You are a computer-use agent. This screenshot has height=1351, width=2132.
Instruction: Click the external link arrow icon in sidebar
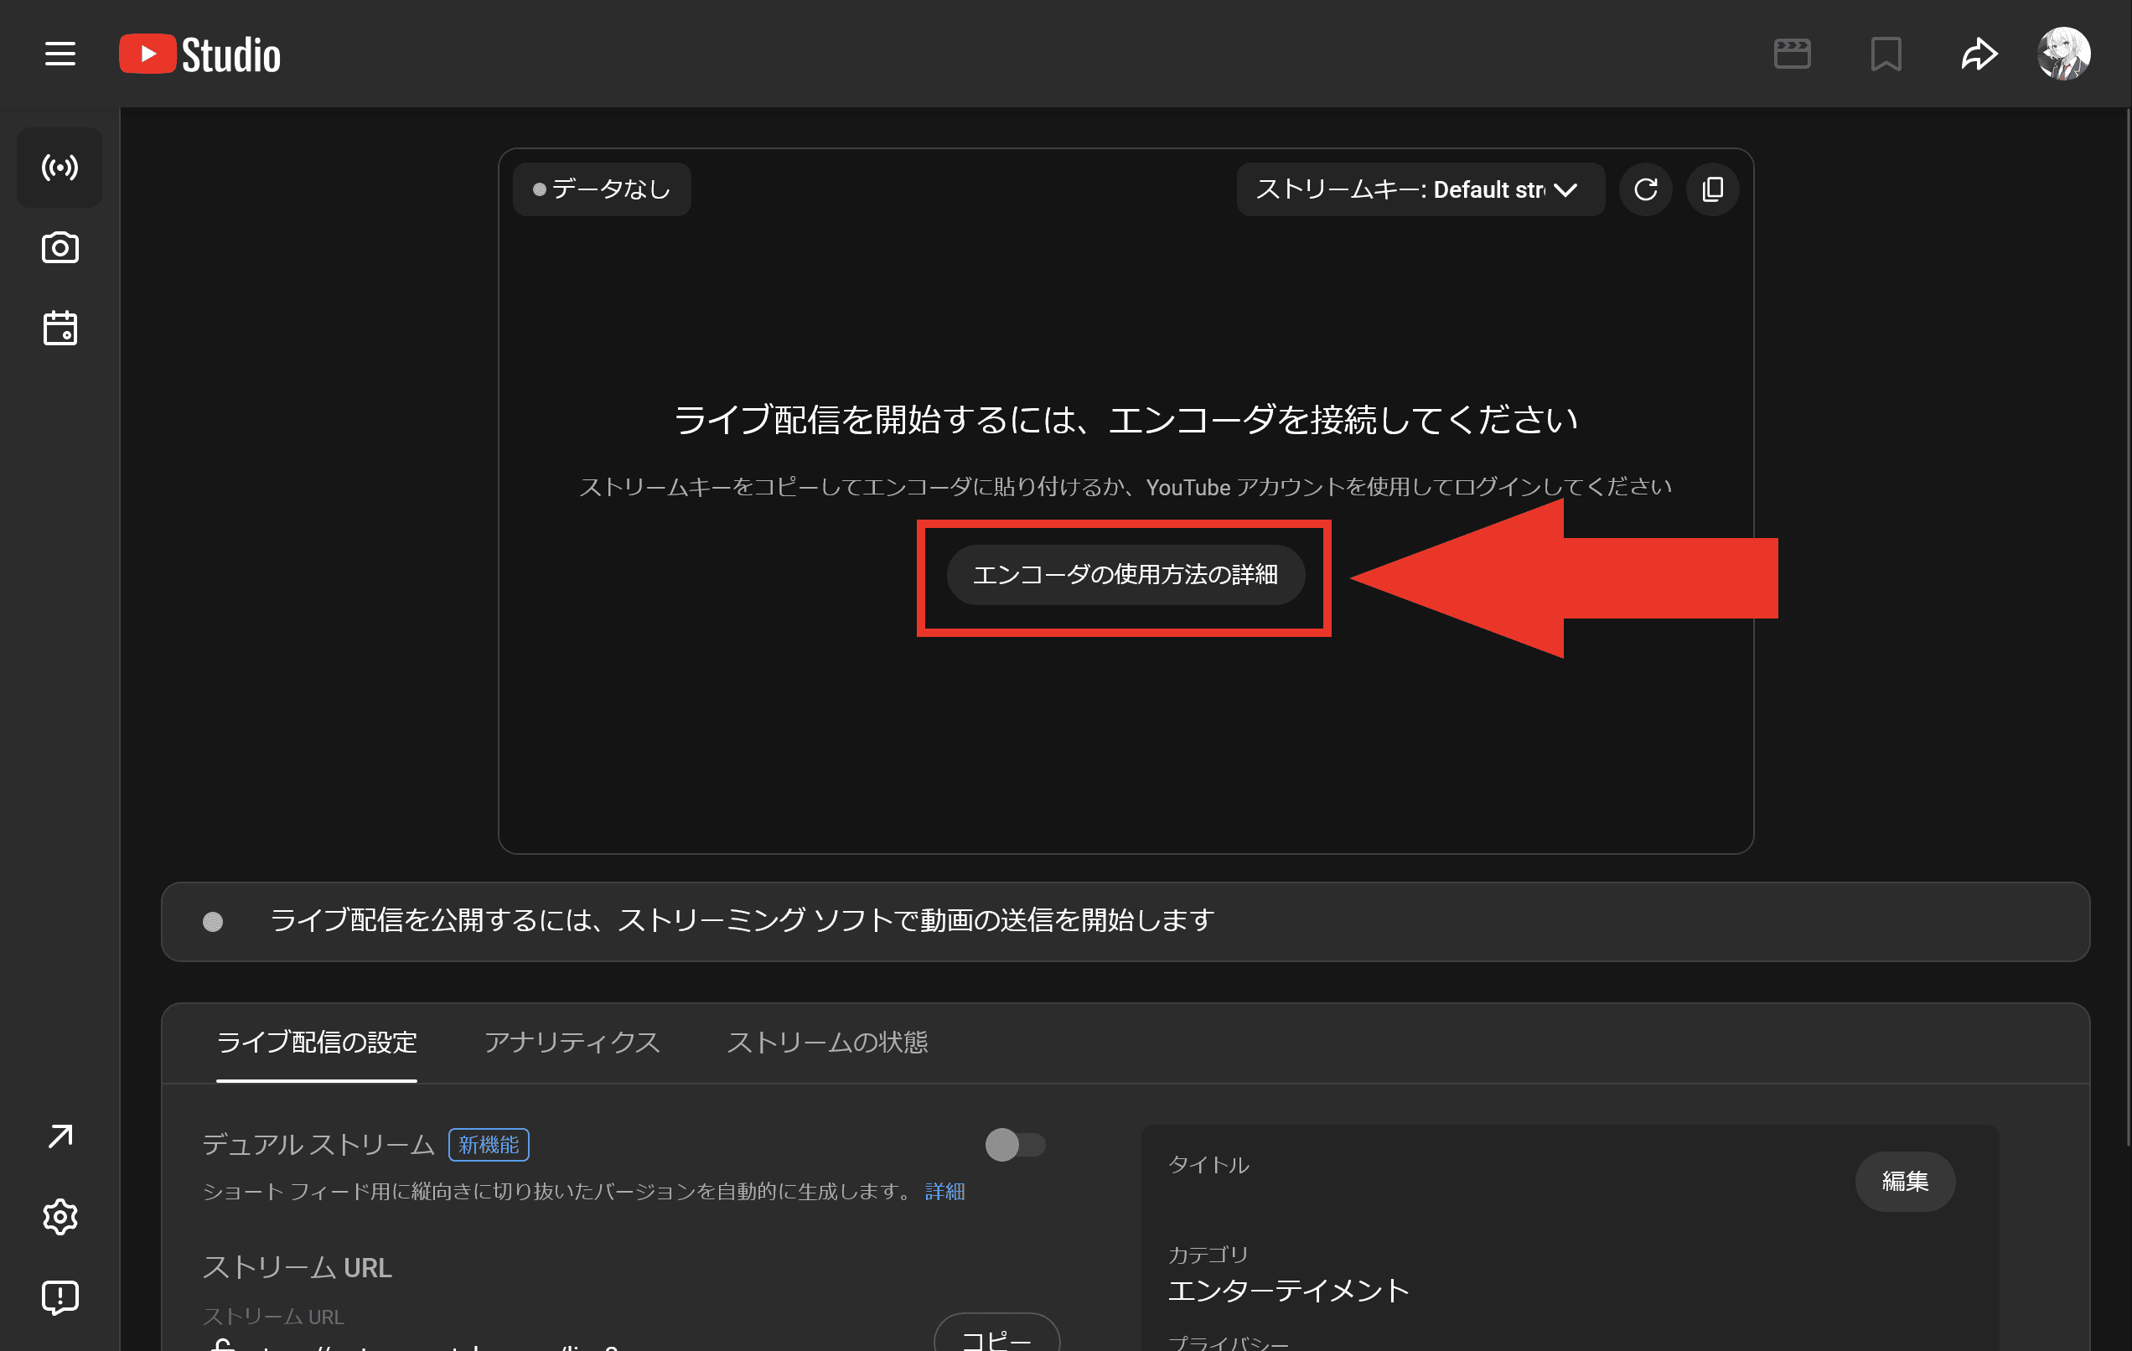click(x=60, y=1136)
